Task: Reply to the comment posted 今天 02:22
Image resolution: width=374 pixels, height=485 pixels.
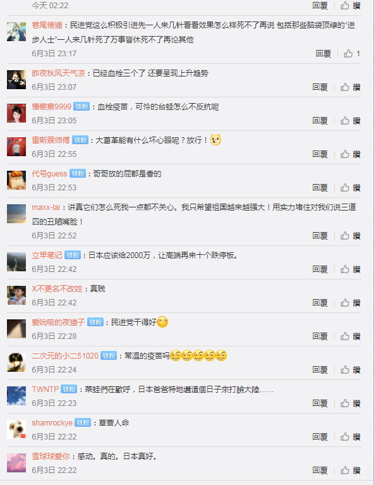Action: (320, 5)
